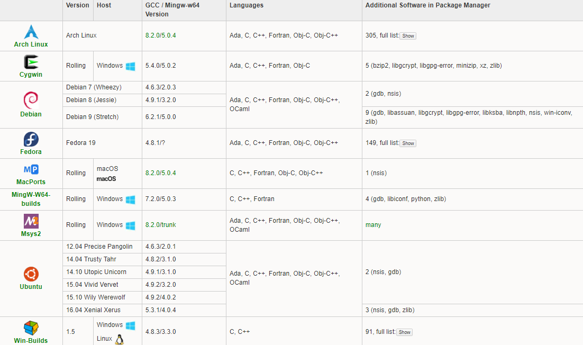Image resolution: width=583 pixels, height=345 pixels.
Task: Show full package list for Arch Linux
Action: click(408, 36)
